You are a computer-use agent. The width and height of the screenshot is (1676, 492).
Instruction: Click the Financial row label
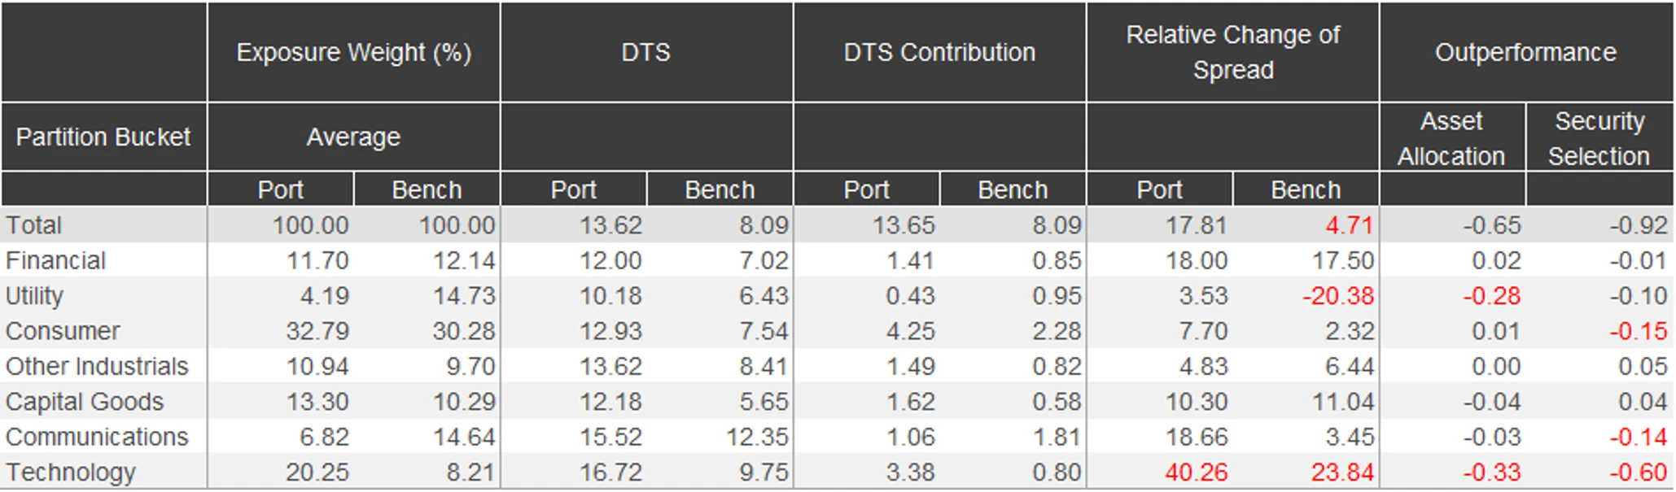point(55,260)
